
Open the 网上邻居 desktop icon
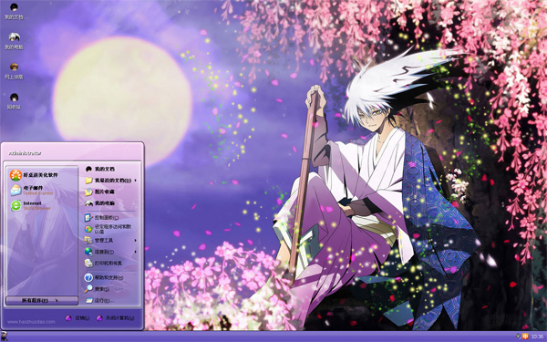click(x=14, y=71)
